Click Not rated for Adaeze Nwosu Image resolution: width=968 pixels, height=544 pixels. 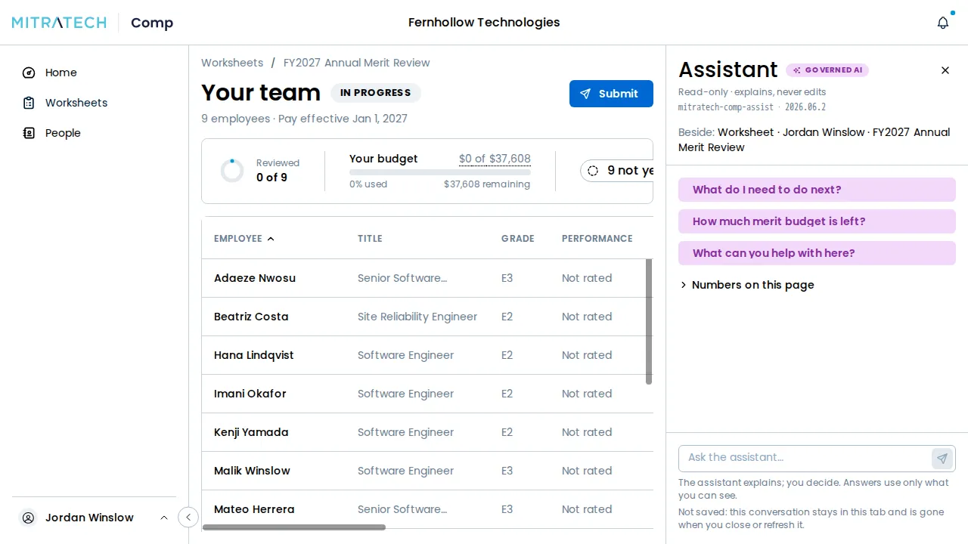(587, 278)
